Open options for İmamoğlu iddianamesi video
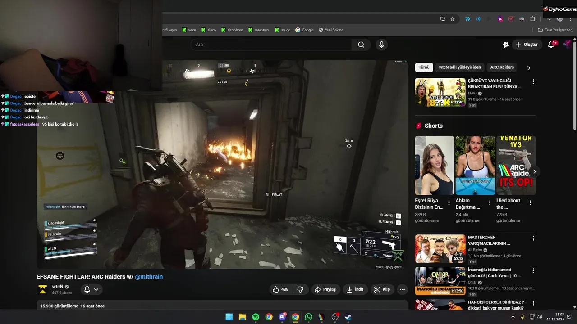 point(533,271)
